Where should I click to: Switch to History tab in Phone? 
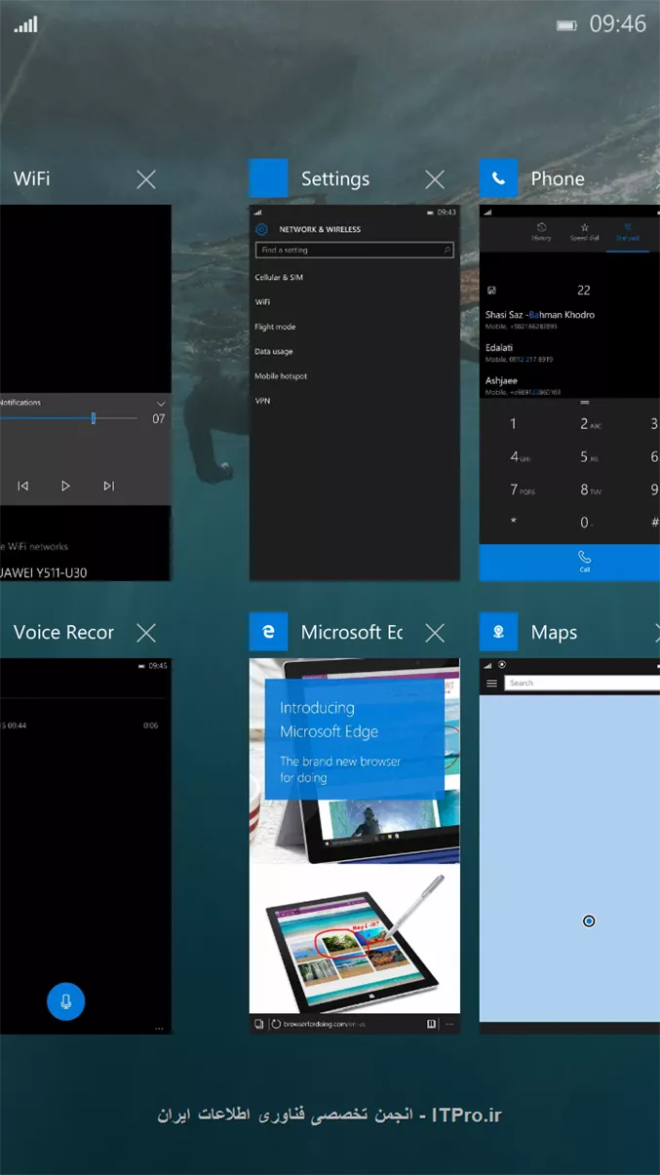[541, 232]
